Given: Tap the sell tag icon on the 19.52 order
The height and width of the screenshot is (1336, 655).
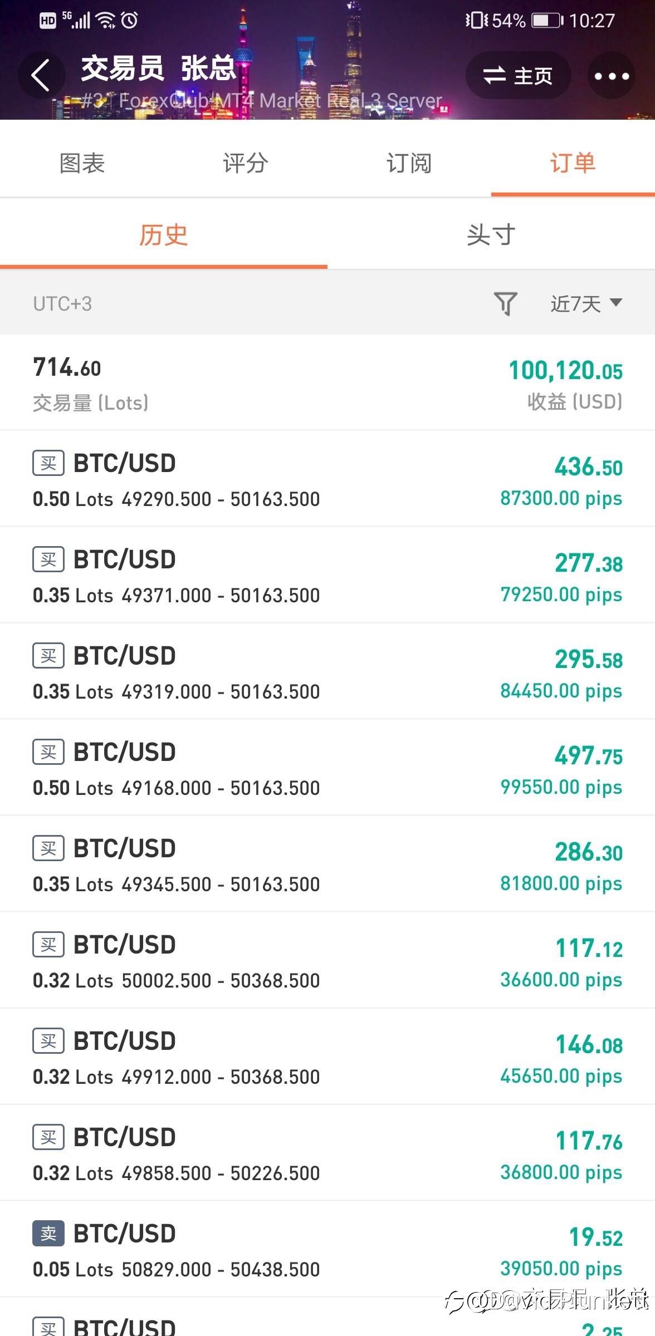Looking at the screenshot, I should (48, 1234).
